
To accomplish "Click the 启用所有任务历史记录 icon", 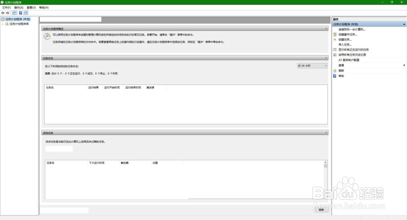I will (x=335, y=55).
